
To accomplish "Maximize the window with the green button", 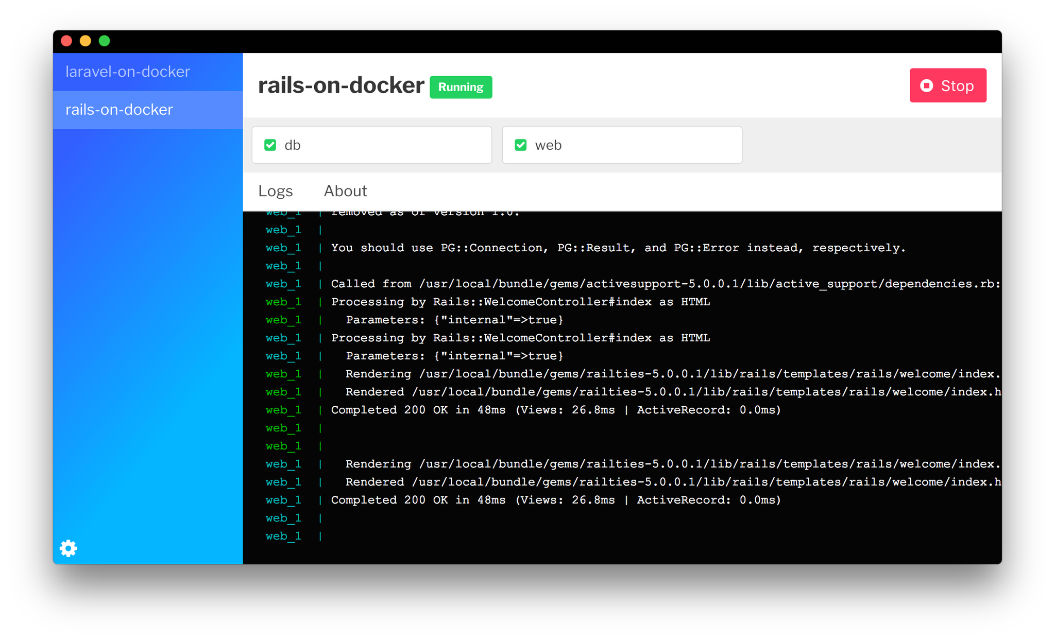I will pos(105,41).
